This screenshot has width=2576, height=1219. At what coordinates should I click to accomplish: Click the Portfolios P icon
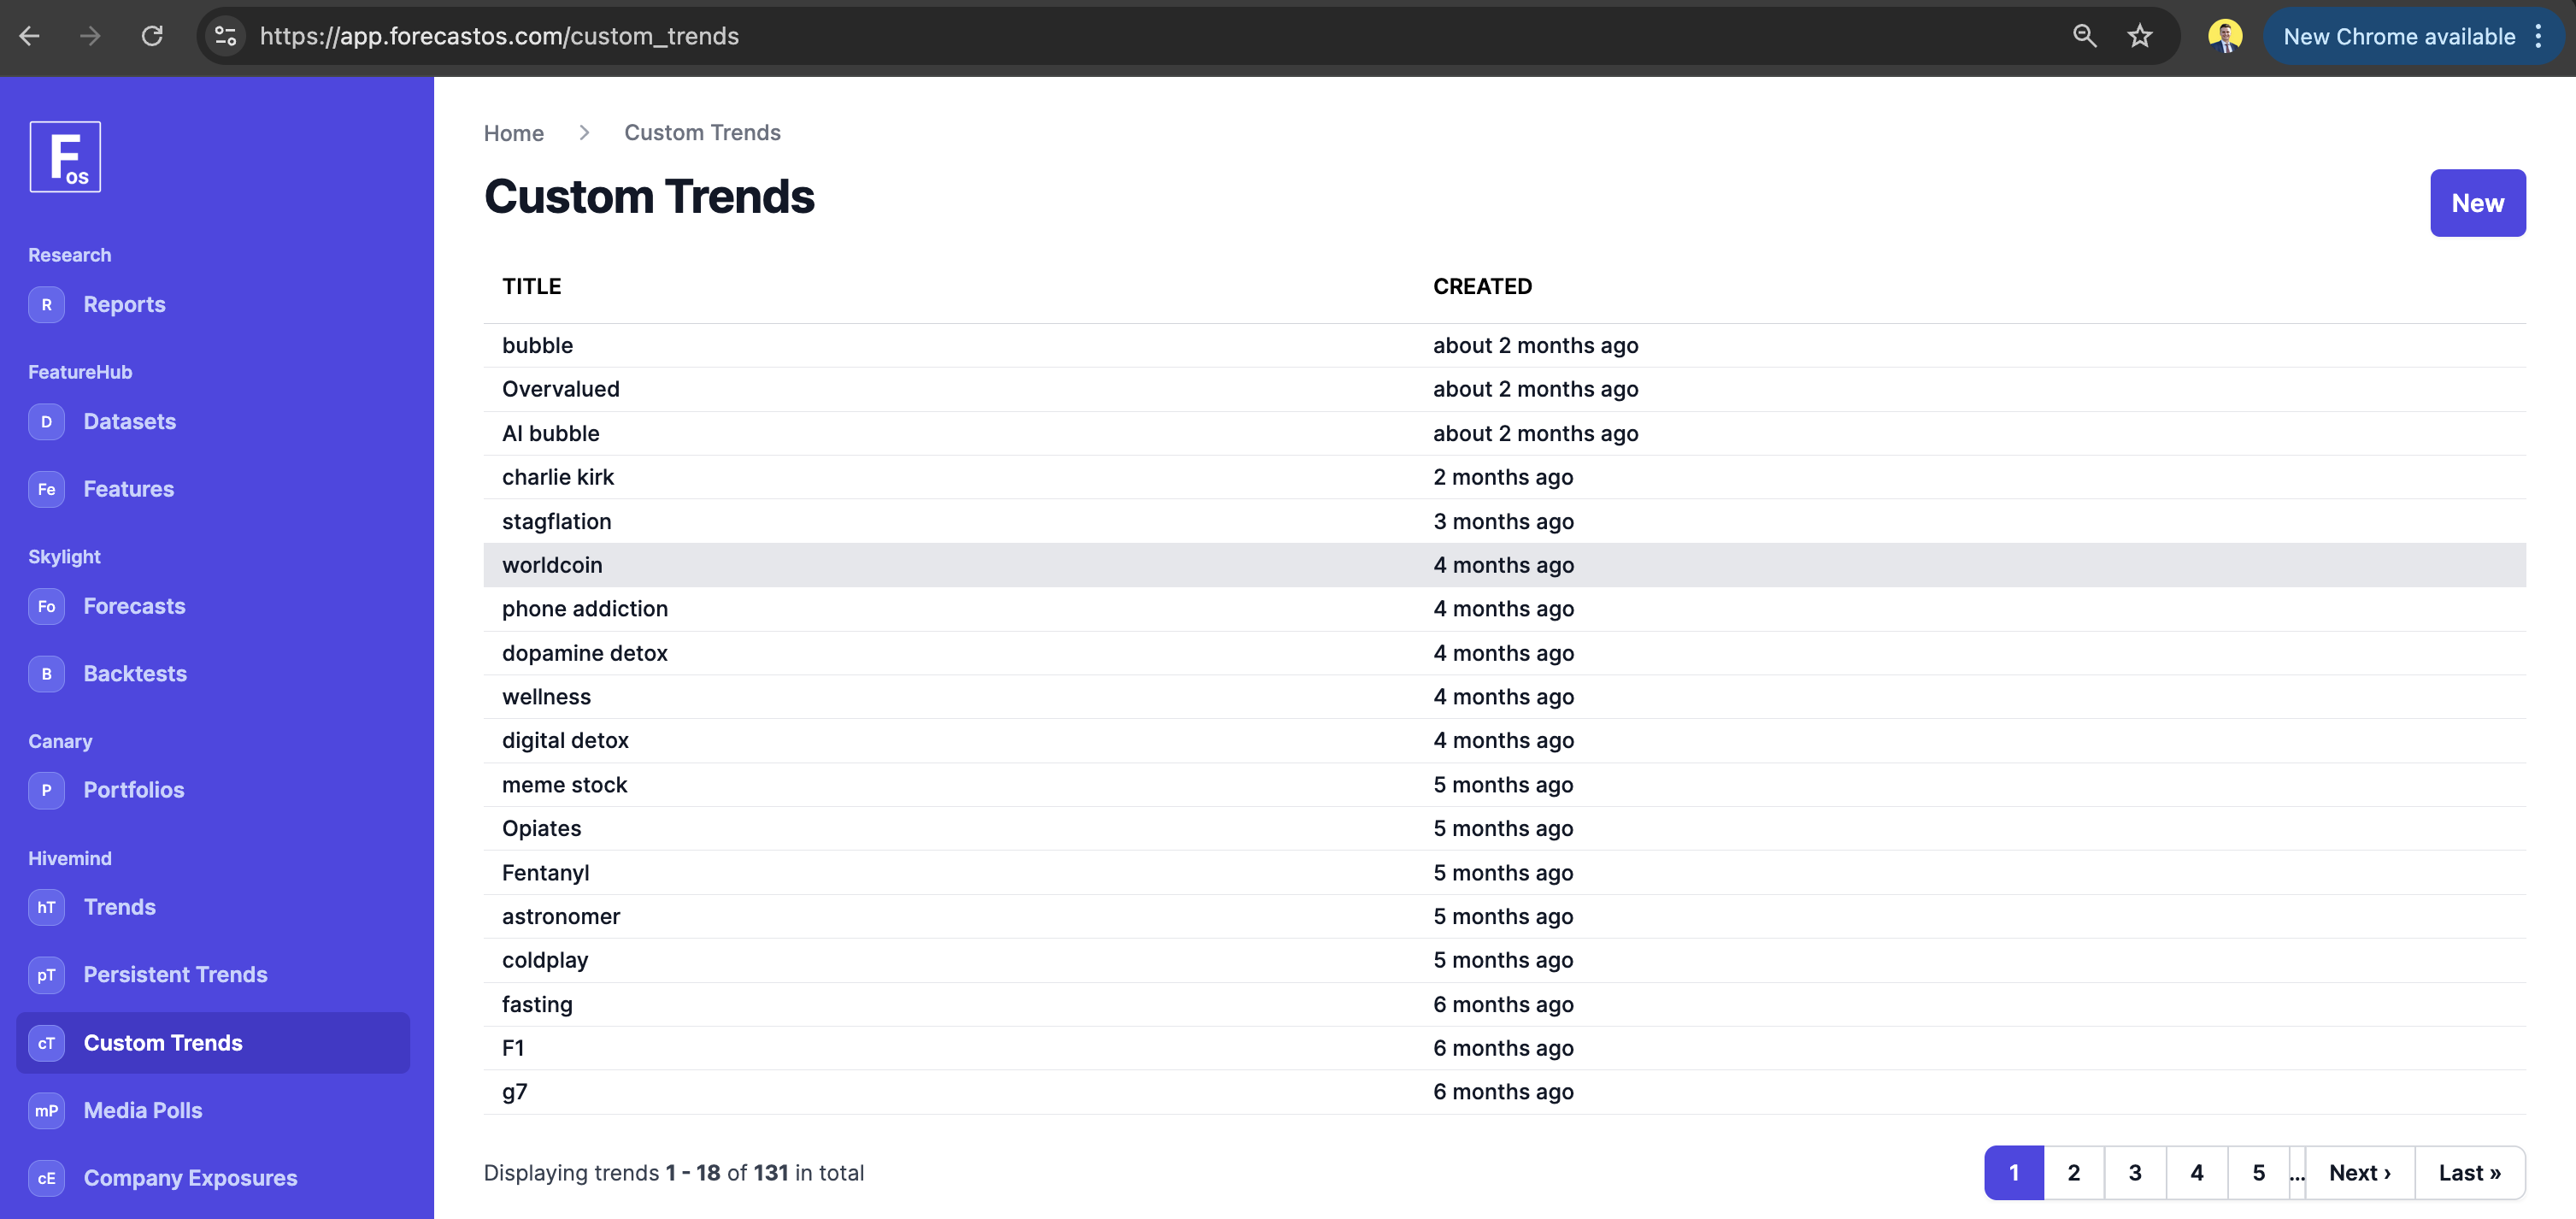click(46, 790)
